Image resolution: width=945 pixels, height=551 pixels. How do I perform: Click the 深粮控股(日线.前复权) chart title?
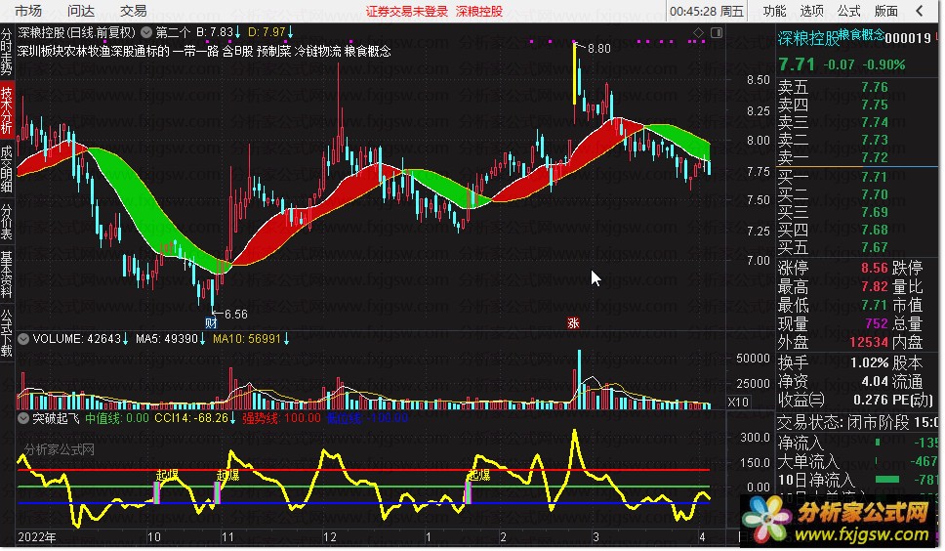(x=76, y=32)
